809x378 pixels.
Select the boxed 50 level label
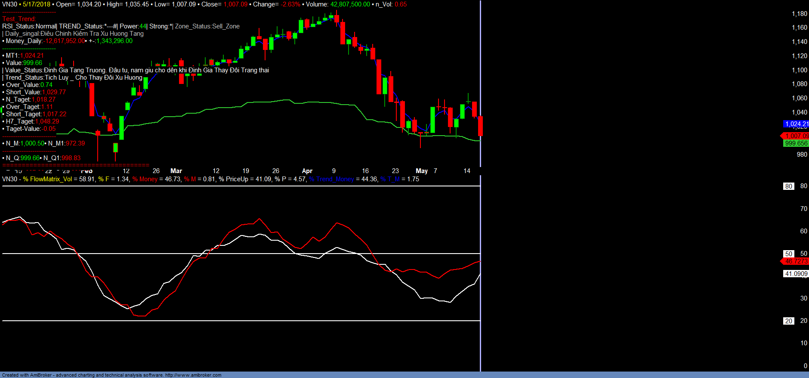[x=788, y=254]
